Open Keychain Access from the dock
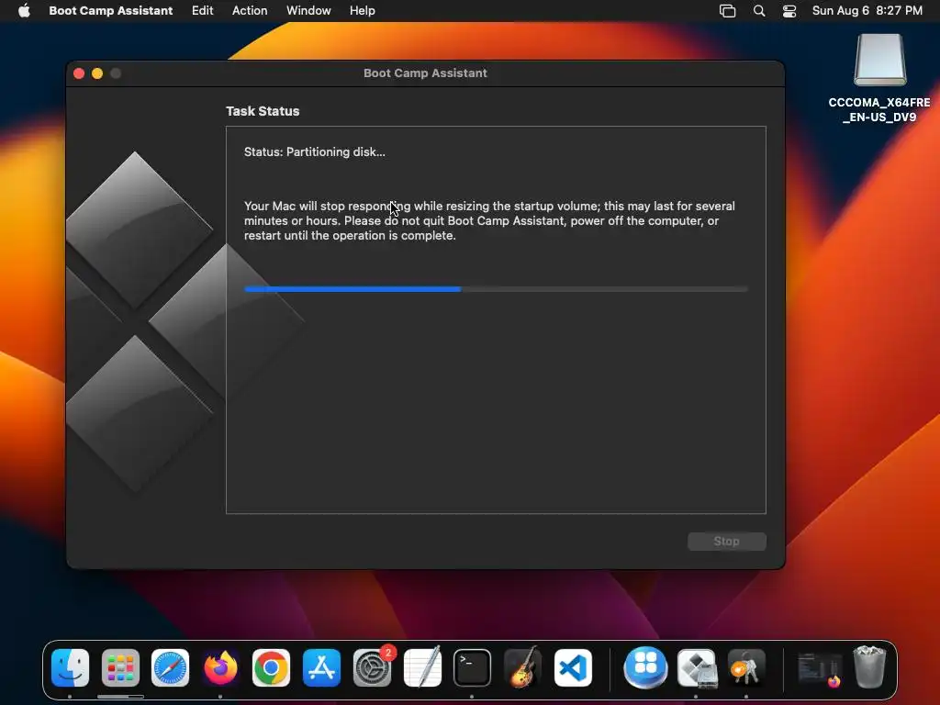Image resolution: width=940 pixels, height=705 pixels. pyautogui.click(x=745, y=668)
